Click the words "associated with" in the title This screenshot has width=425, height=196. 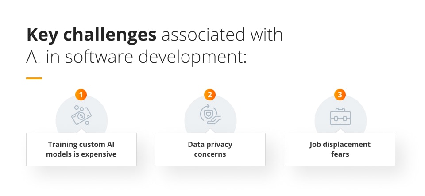[x=221, y=35]
